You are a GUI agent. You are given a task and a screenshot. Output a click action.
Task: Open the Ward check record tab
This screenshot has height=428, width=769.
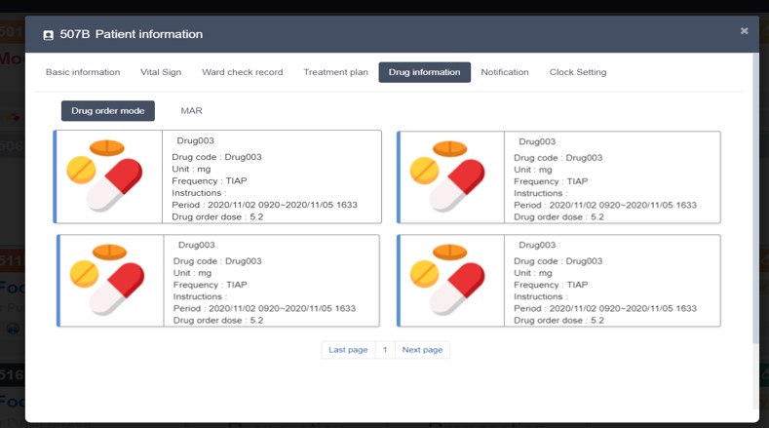[x=242, y=72]
